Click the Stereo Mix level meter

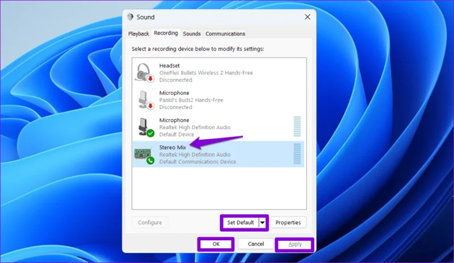pos(297,154)
